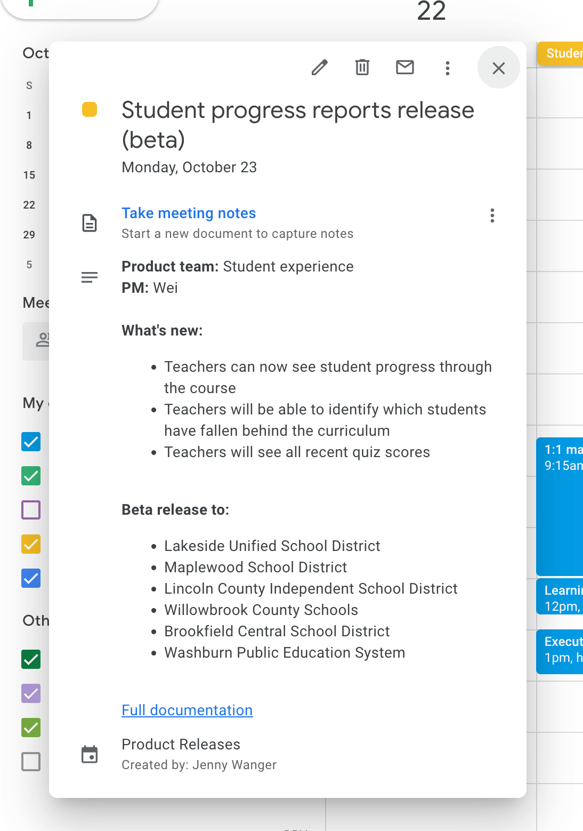583x831 pixels.
Task: Toggle the lime green Other calendars checkbox
Action: [31, 728]
